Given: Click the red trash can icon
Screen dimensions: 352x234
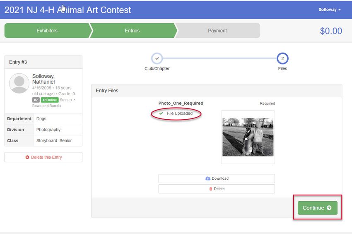Looking at the screenshot, I should pos(211,189).
